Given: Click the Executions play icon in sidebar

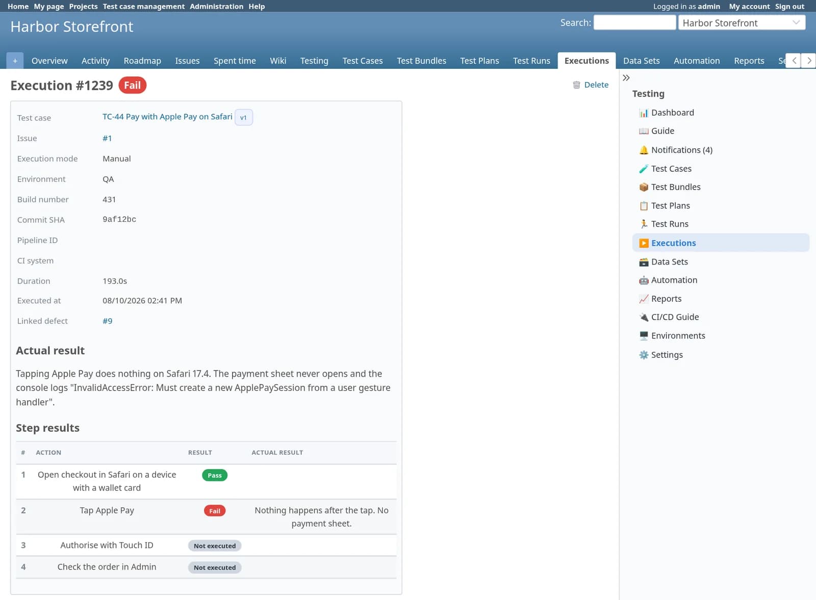Looking at the screenshot, I should 644,243.
